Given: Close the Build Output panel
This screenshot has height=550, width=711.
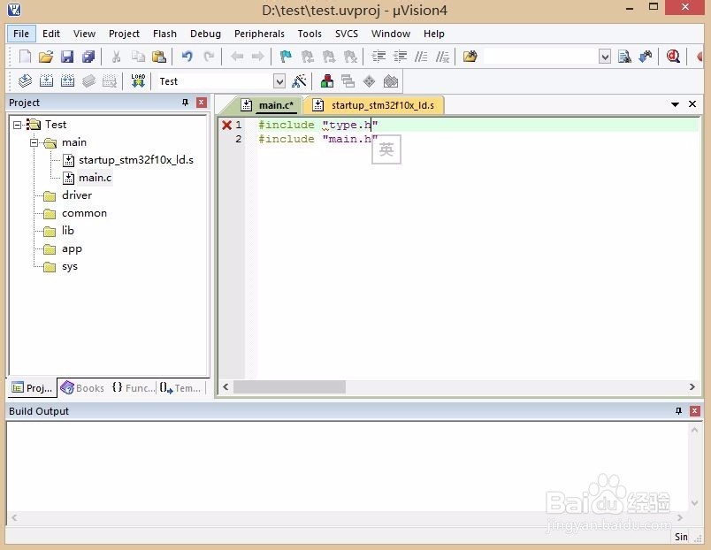Looking at the screenshot, I should [x=695, y=411].
